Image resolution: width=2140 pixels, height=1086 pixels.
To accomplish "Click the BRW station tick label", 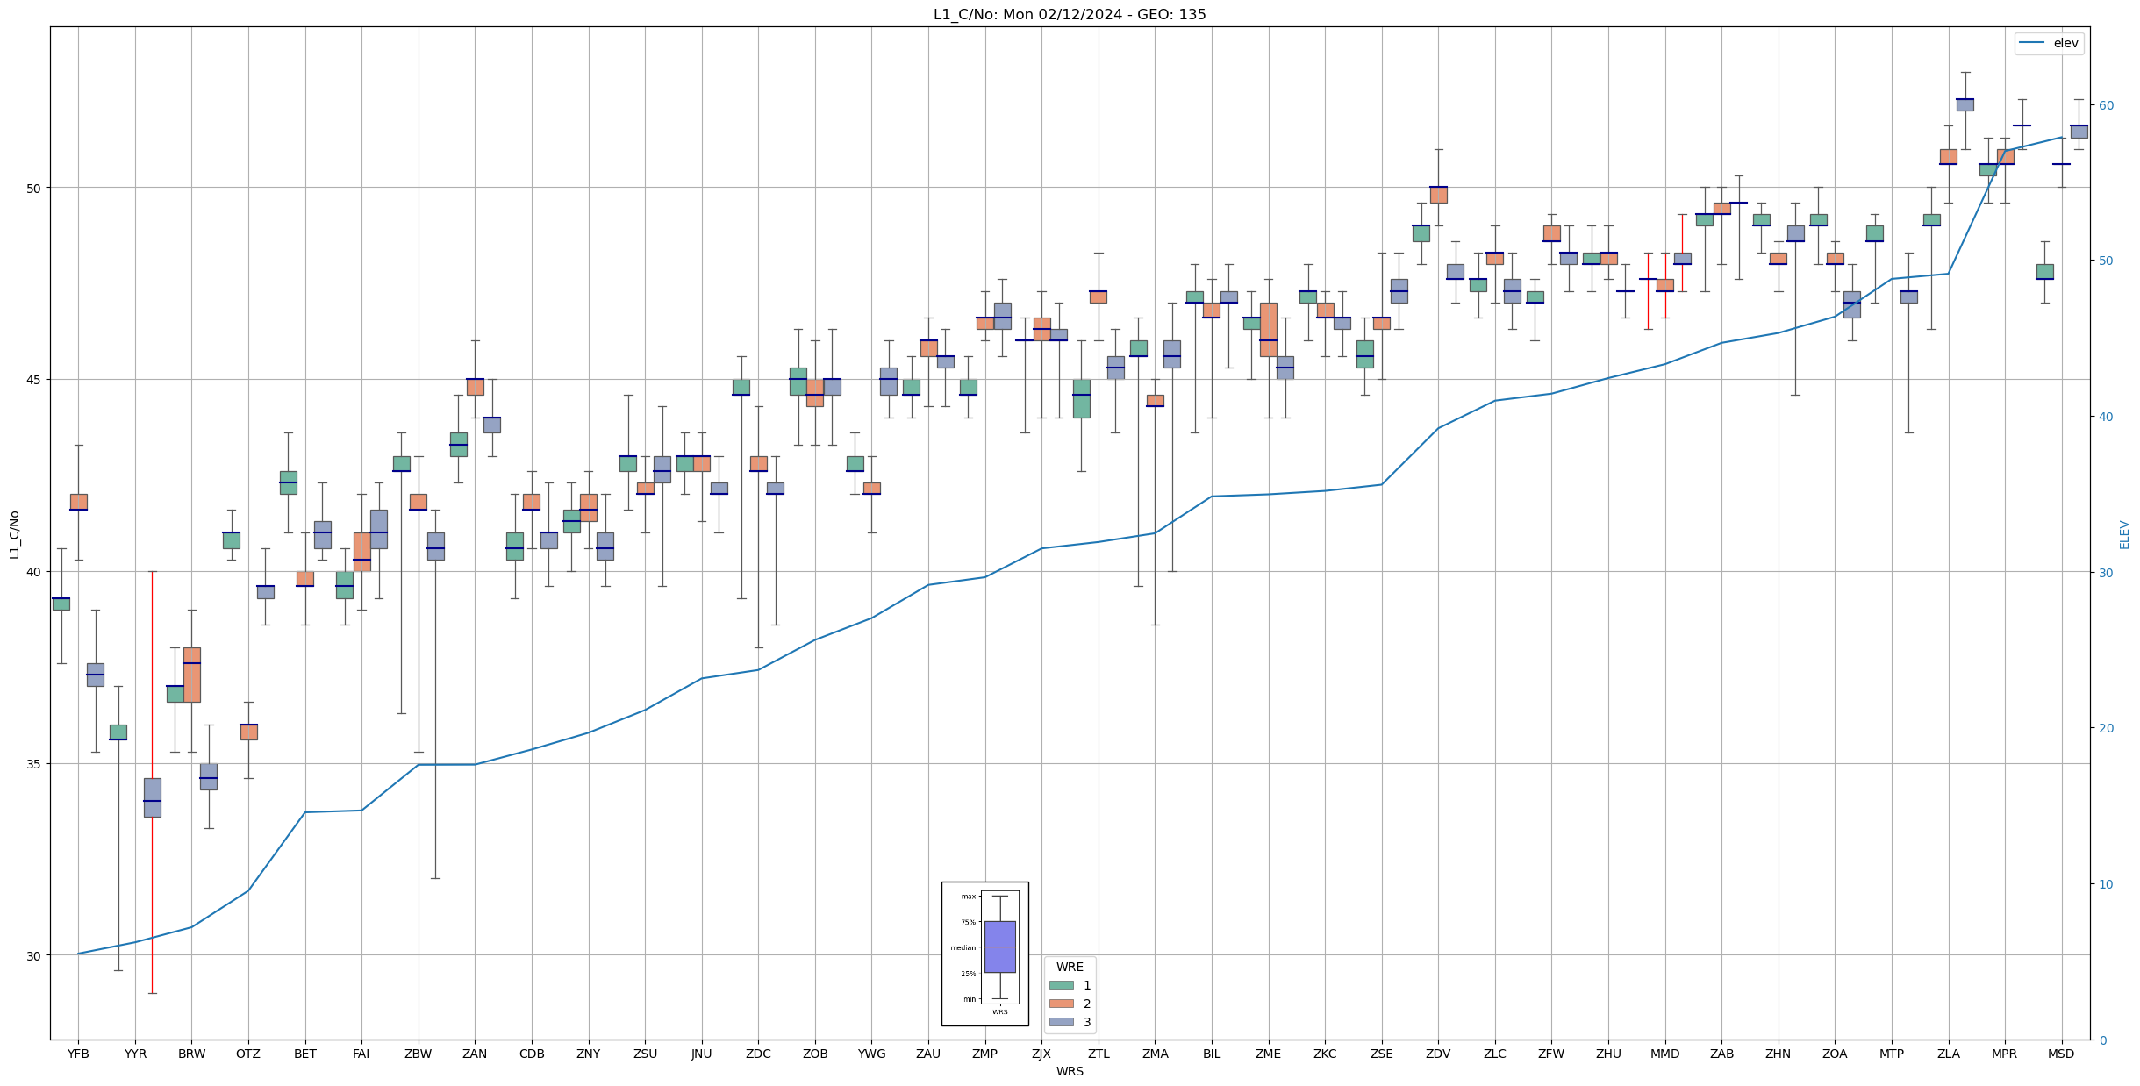I will tap(191, 1054).
